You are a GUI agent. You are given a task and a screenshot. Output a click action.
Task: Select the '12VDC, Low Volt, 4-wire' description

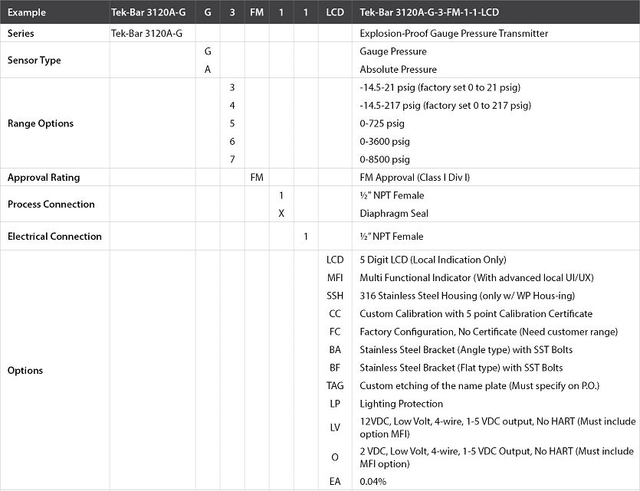tap(497, 427)
